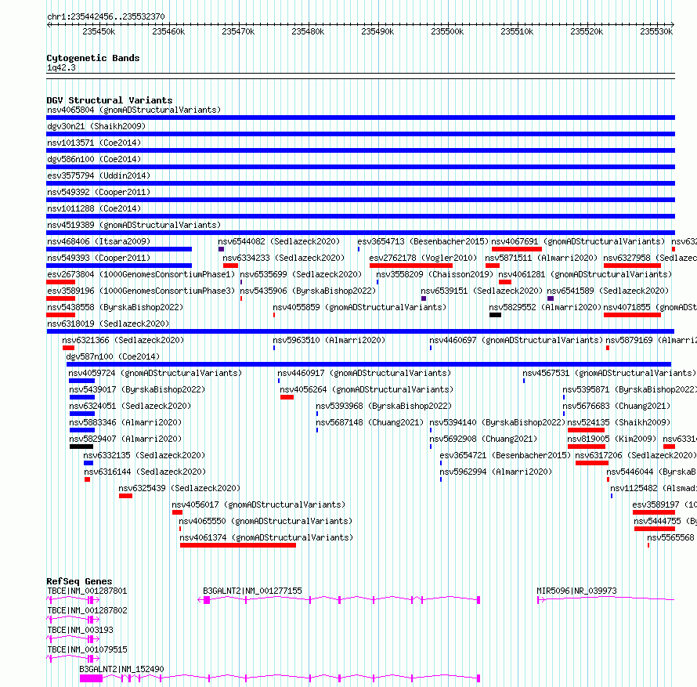Click dgv587n100 (Coe2014) label
Viewport: 697px width, 687px height.
pyautogui.click(x=113, y=356)
